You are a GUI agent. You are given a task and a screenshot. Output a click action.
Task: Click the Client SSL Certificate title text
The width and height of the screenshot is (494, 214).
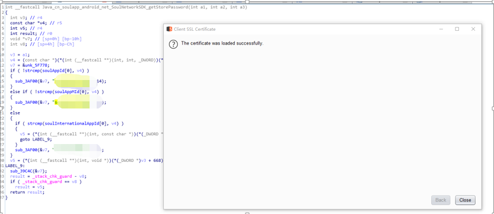[x=195, y=29]
